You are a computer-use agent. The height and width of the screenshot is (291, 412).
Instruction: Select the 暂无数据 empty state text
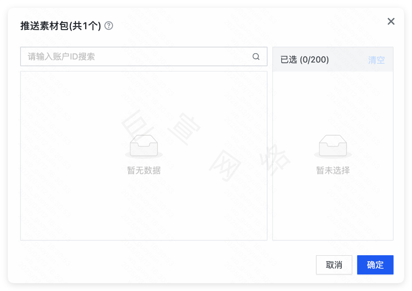(144, 170)
